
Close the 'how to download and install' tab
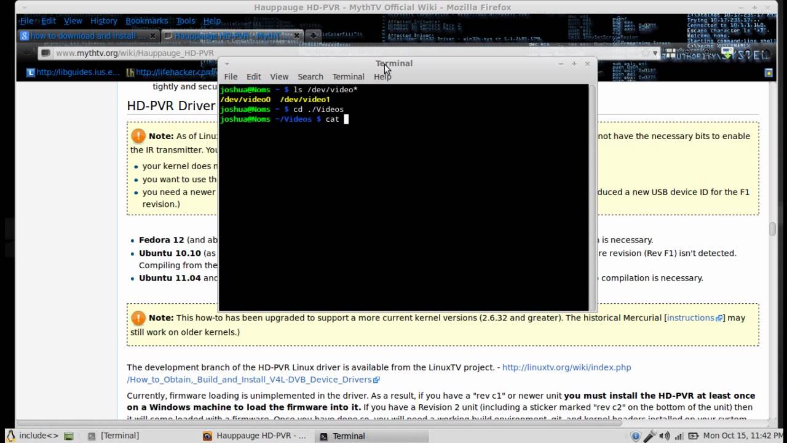tap(154, 36)
